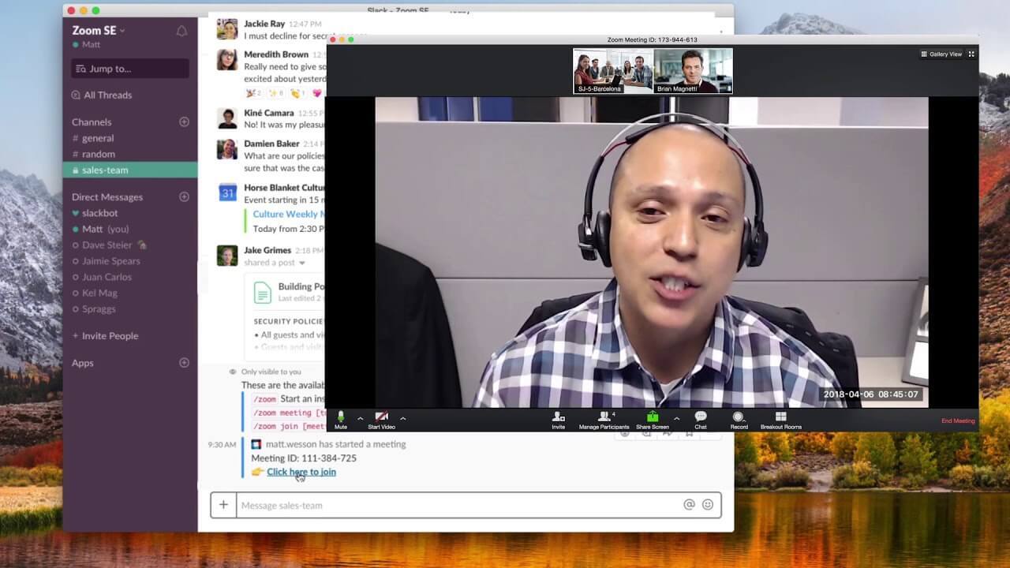Click the Google Calendar 31 icon
Viewport: 1010px width, 568px height.
coord(227,192)
